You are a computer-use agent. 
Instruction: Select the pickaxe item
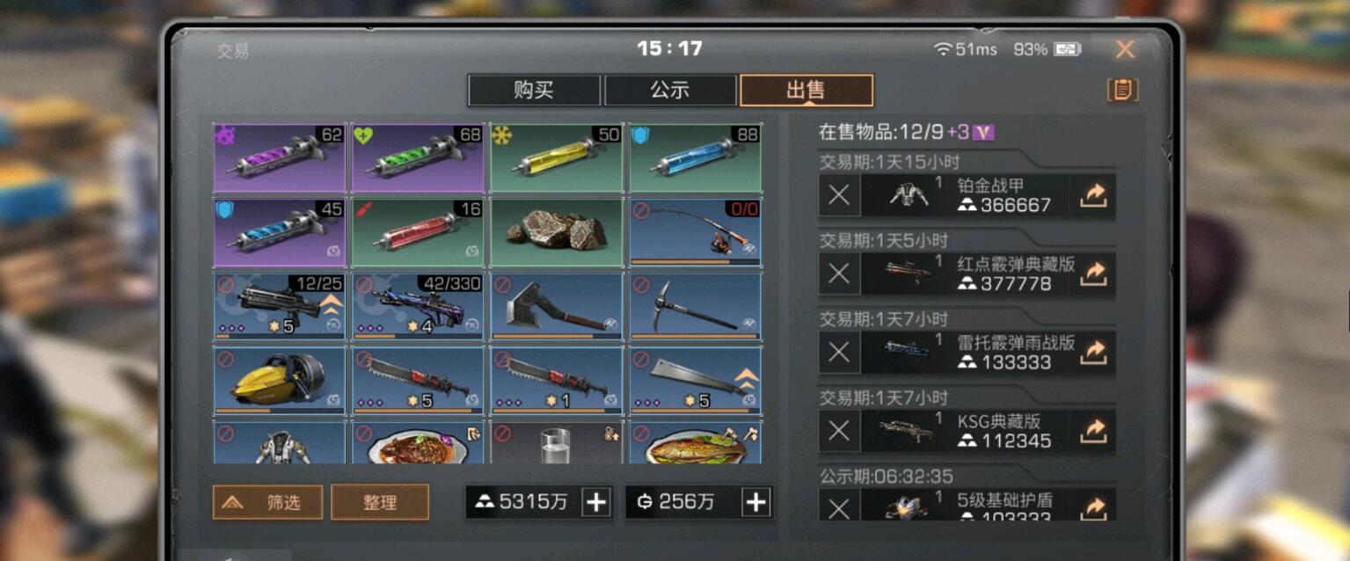(x=695, y=306)
